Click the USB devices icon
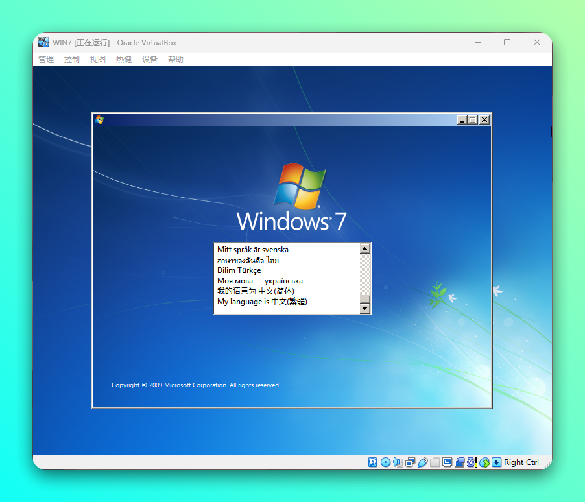Screen dimensions: 585x502 (423, 462)
